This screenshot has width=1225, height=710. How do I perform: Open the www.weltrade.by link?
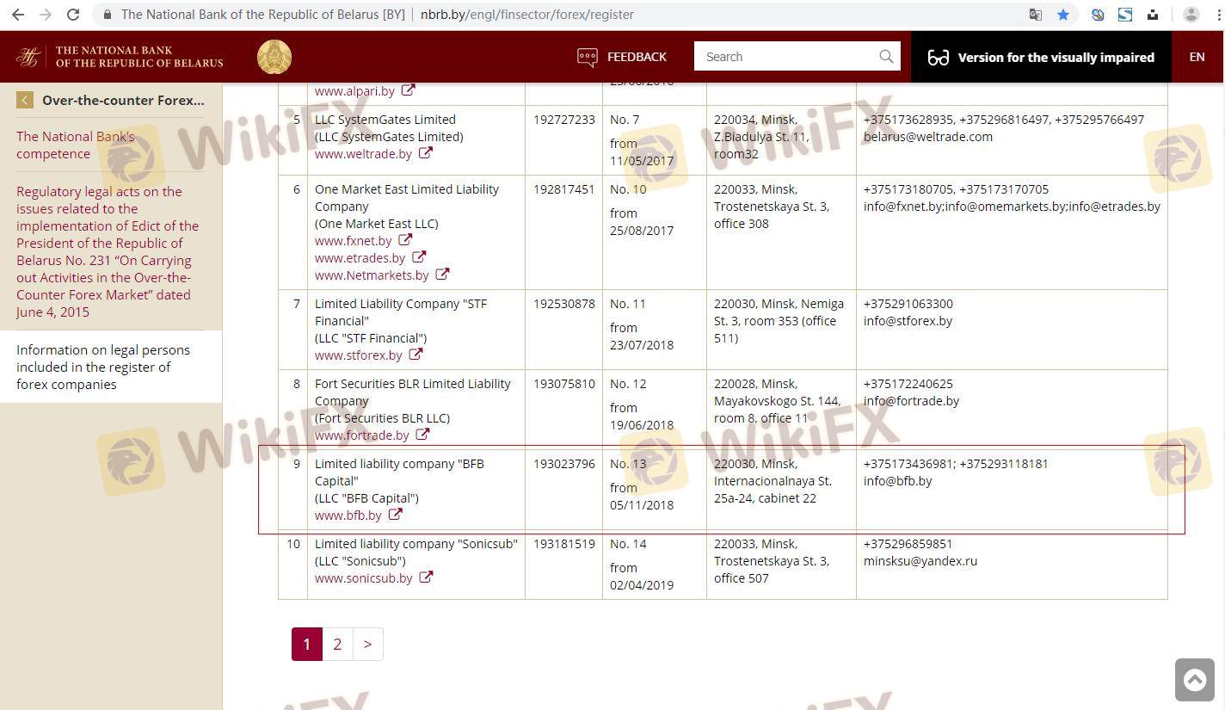tap(363, 154)
